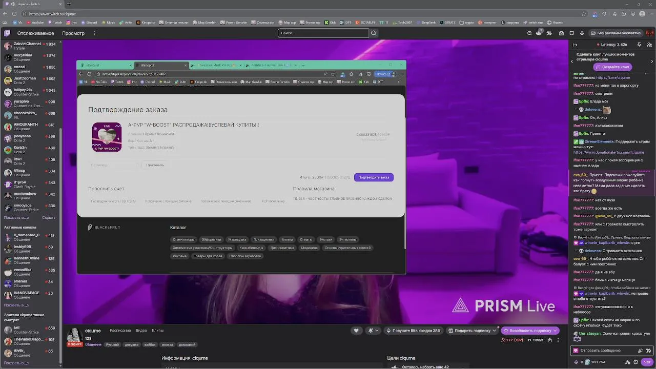Viewport: 656px width, 369px height.
Task: Open the donationalerts link in chat
Action: pos(609,153)
